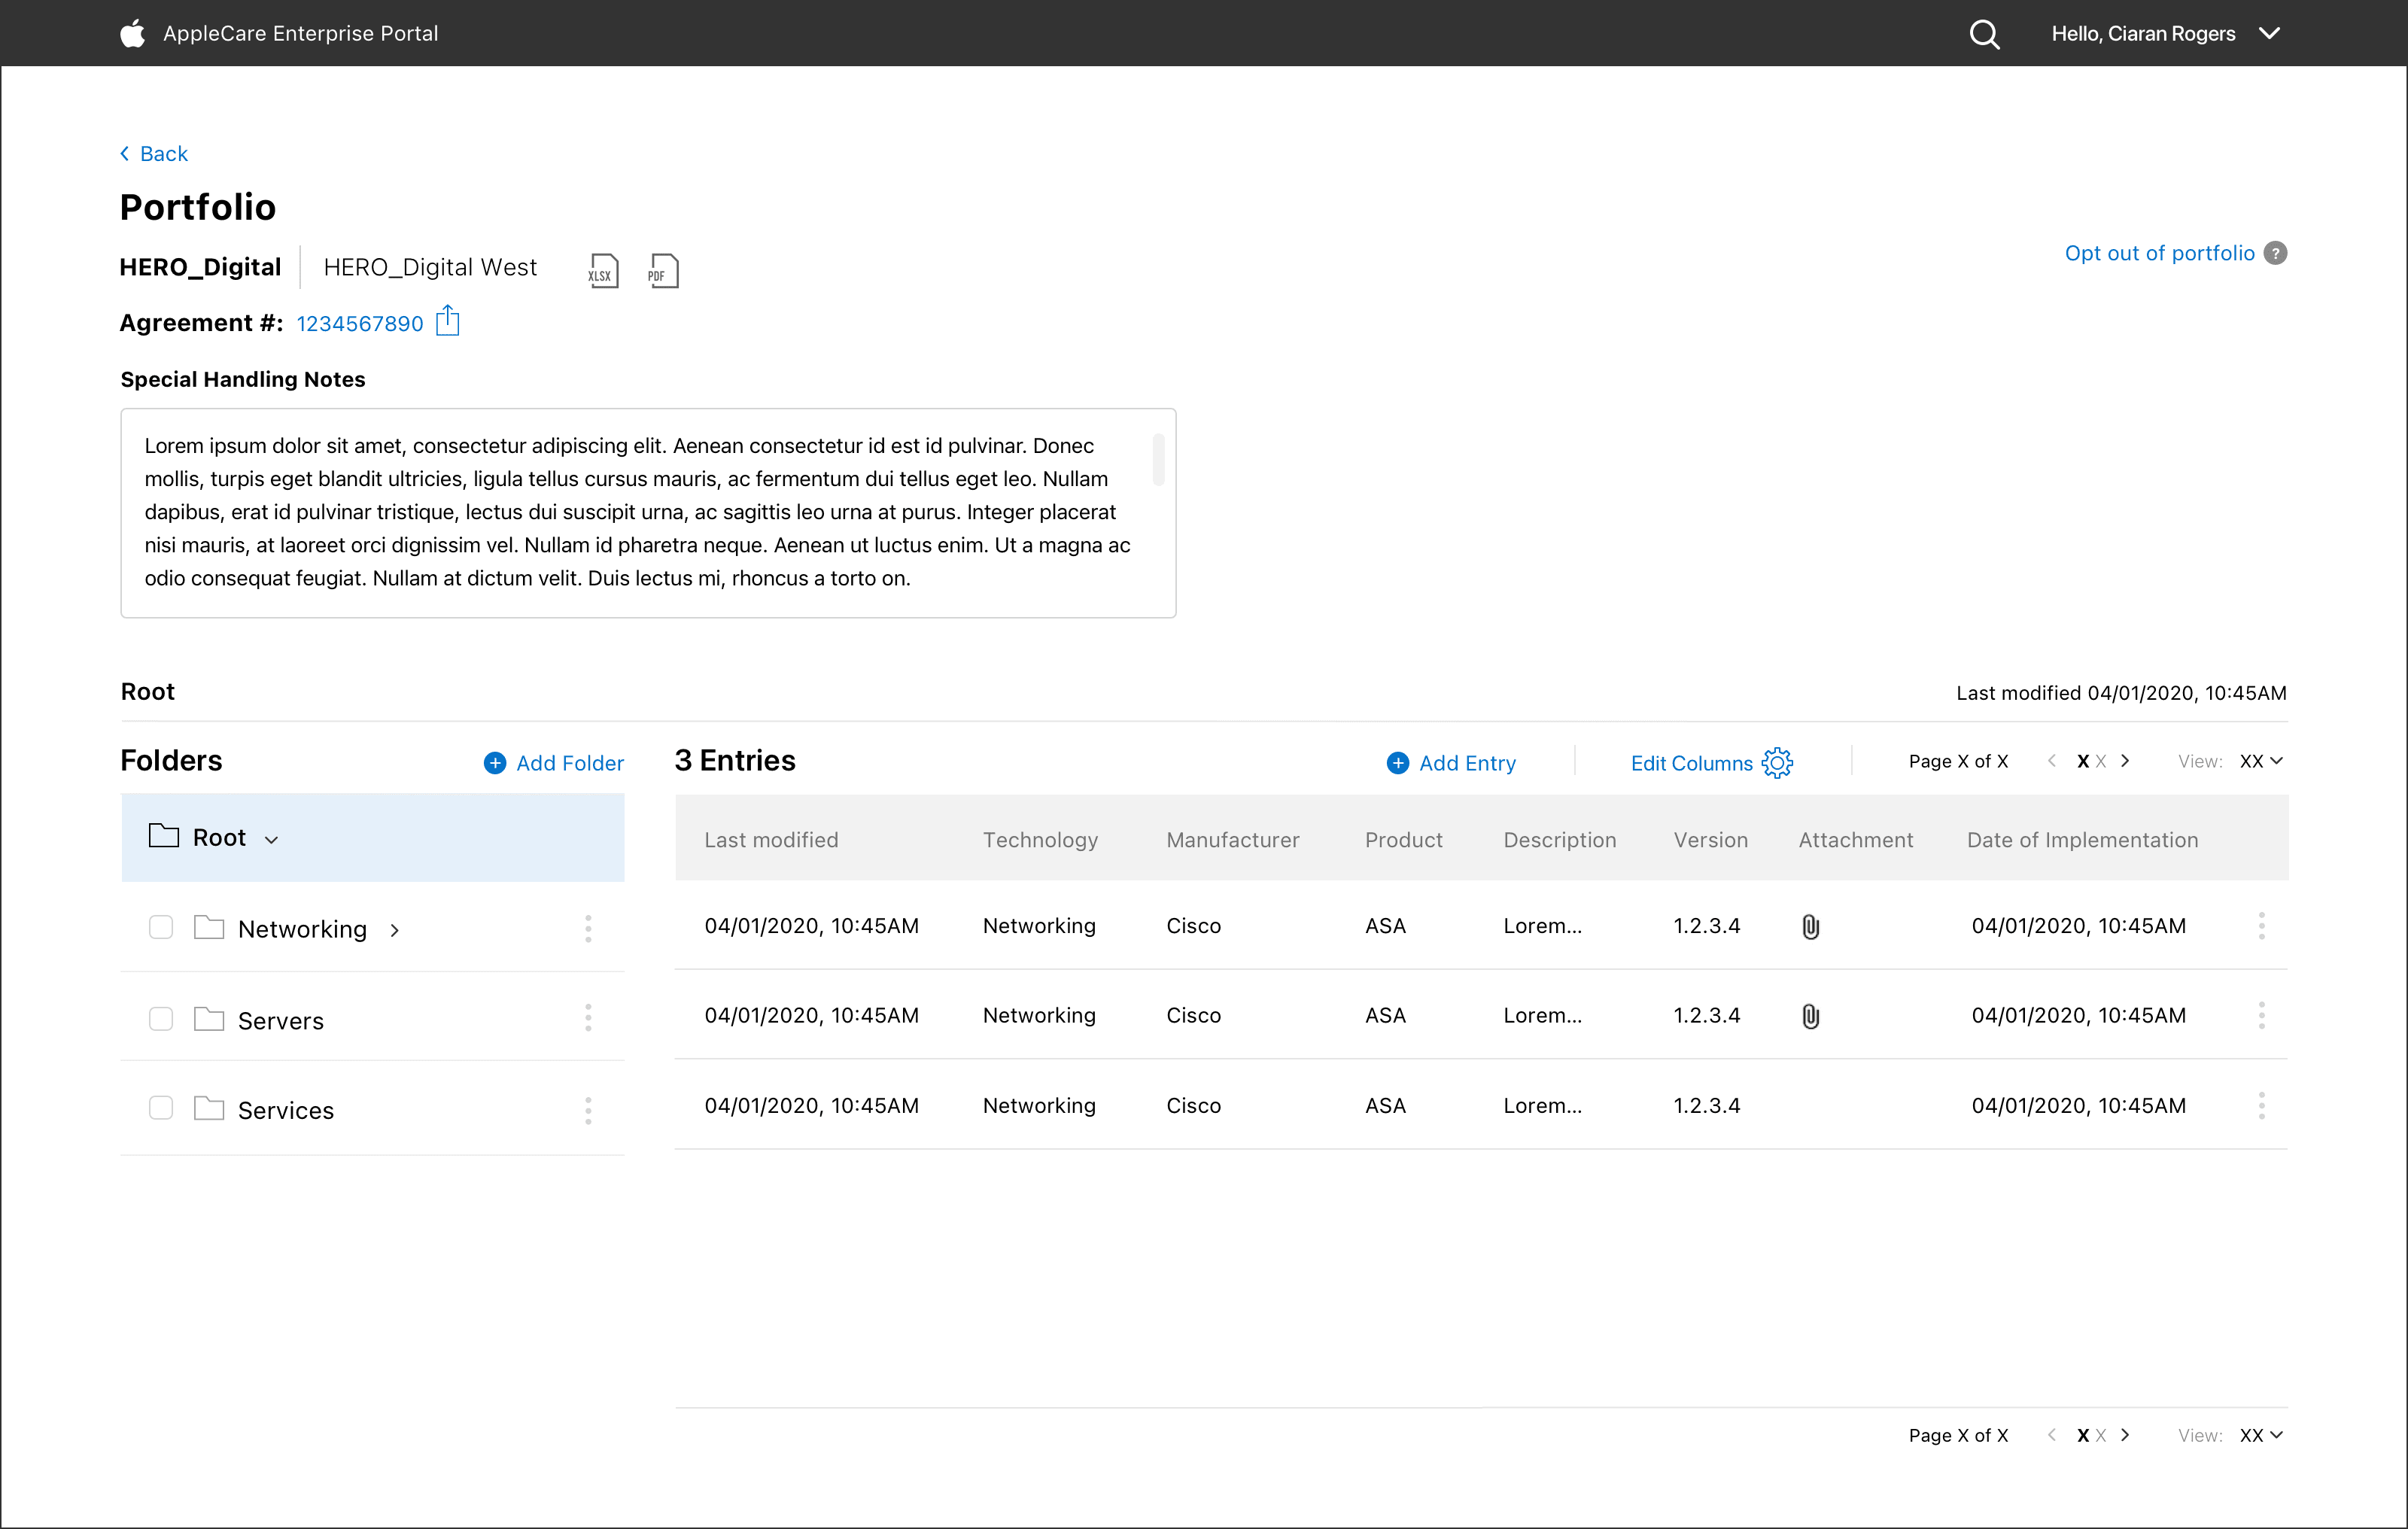
Task: Open the Edit Columns gear settings
Action: [1777, 763]
